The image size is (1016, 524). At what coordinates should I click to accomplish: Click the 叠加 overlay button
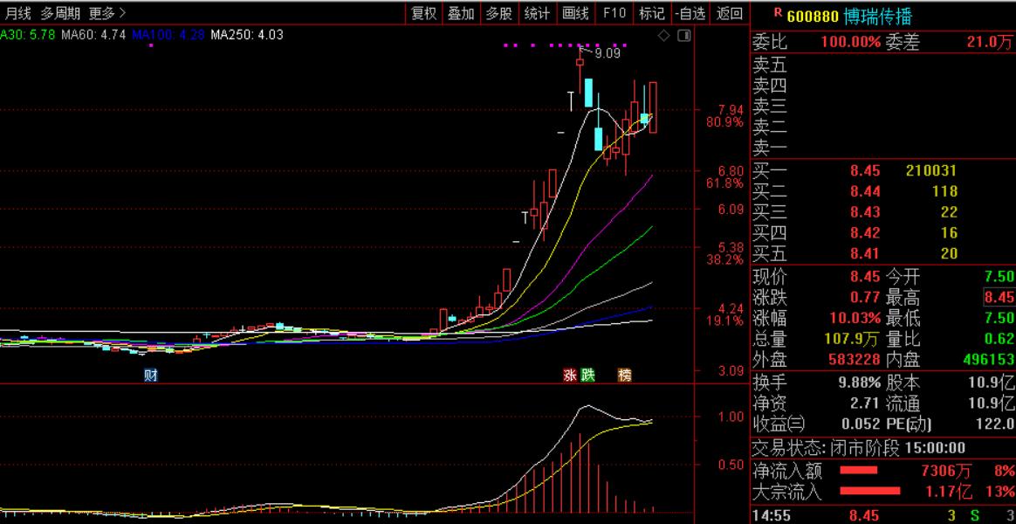[x=461, y=13]
